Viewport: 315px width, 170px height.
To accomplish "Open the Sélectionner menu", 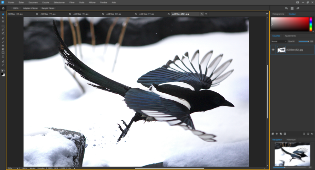I will tap(59, 3).
